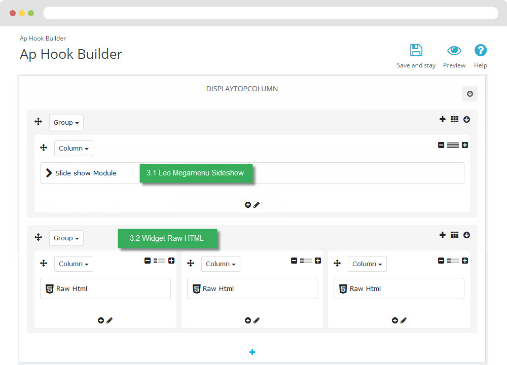
Task: Collapse the first Group with its arrow icon
Action: pyautogui.click(x=466, y=119)
